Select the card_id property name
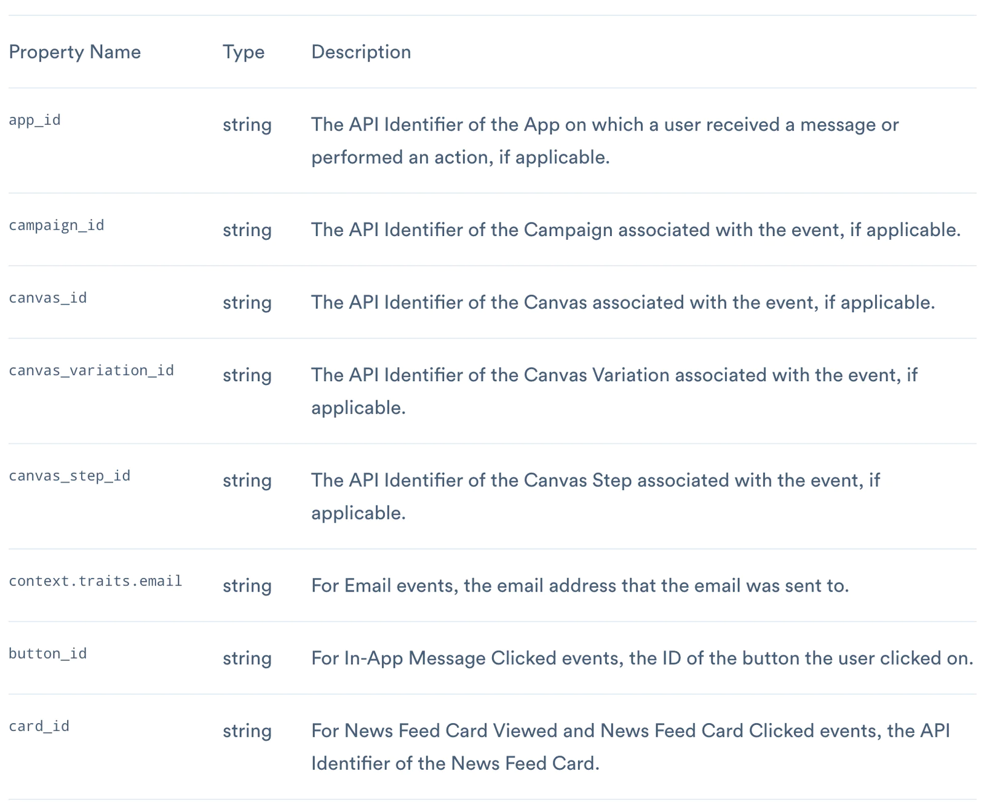 [39, 726]
